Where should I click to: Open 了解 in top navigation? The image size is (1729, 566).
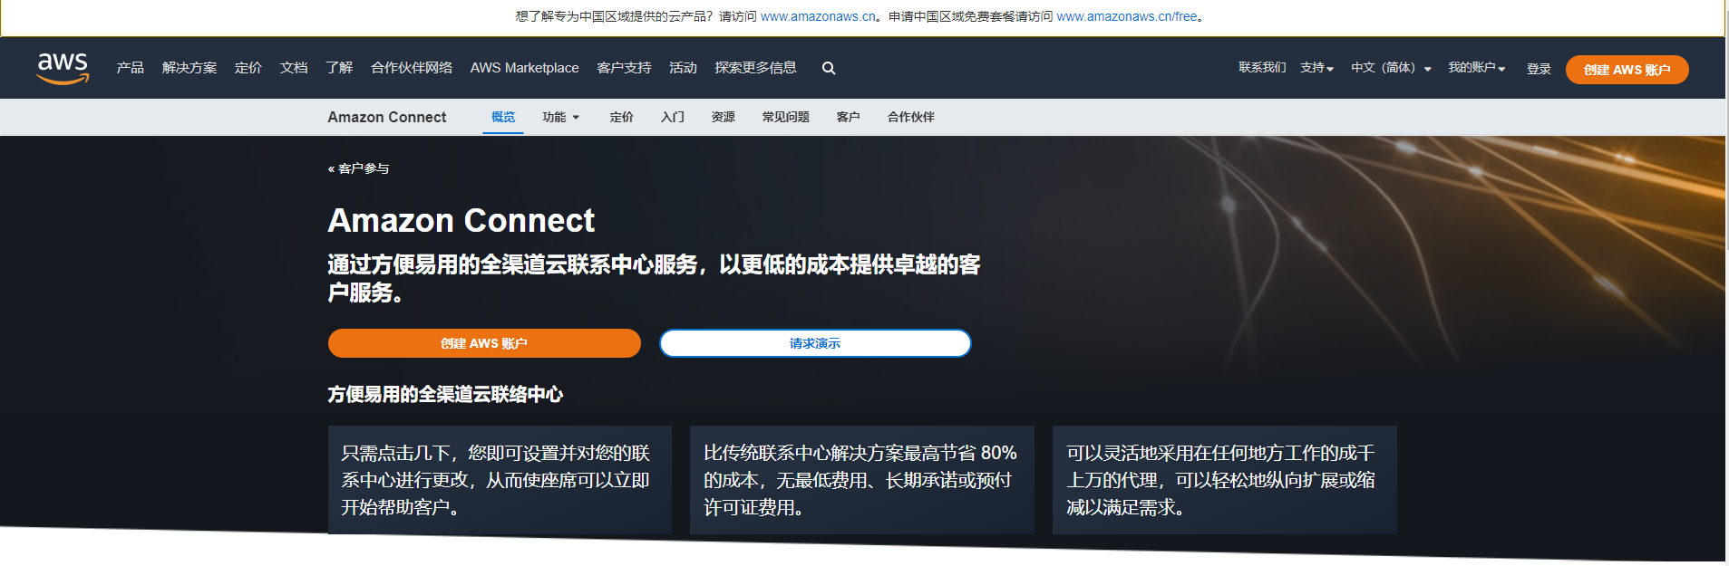(339, 68)
